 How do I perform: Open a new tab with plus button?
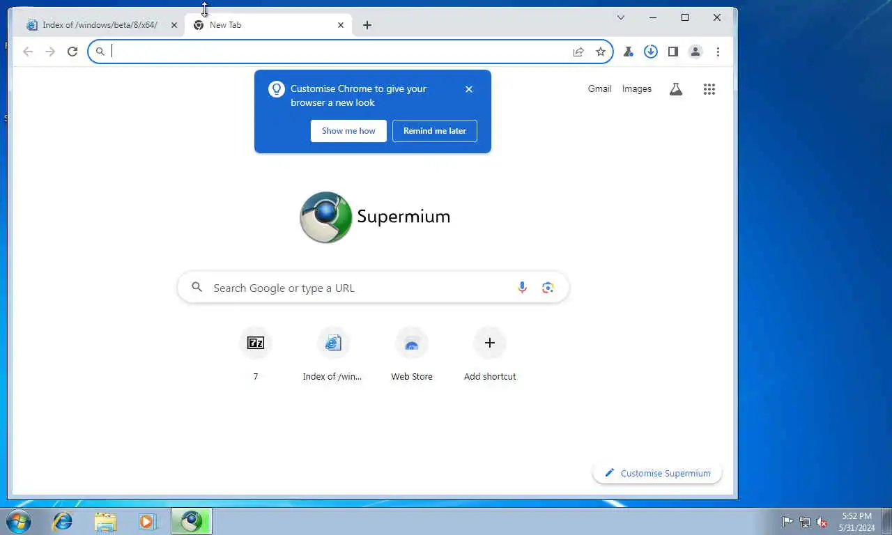(x=367, y=25)
